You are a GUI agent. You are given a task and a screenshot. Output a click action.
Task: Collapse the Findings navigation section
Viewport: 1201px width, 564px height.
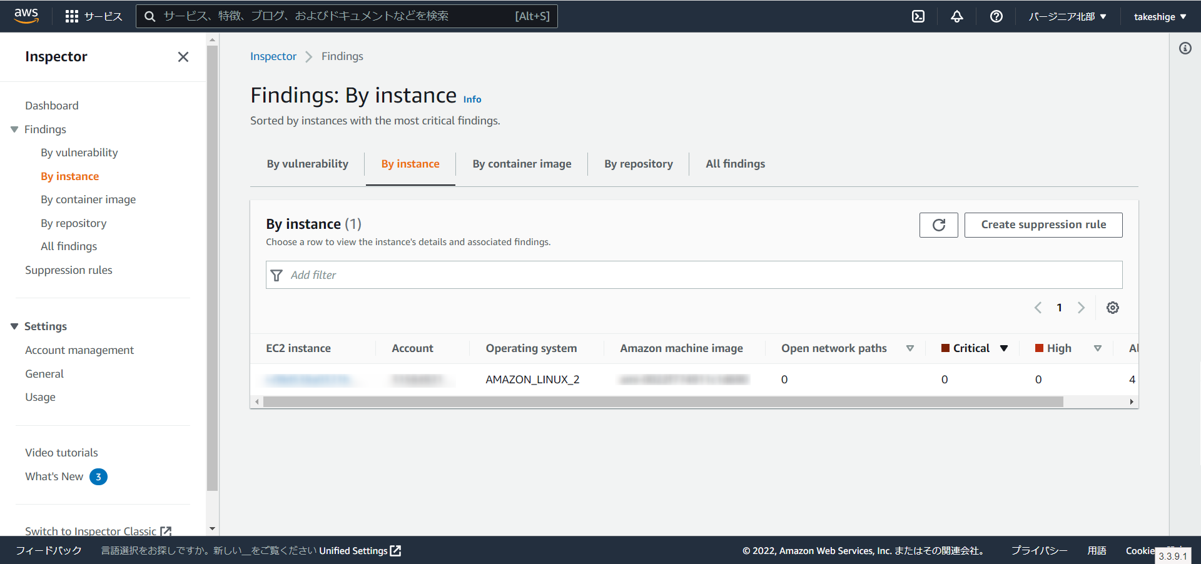pos(14,129)
